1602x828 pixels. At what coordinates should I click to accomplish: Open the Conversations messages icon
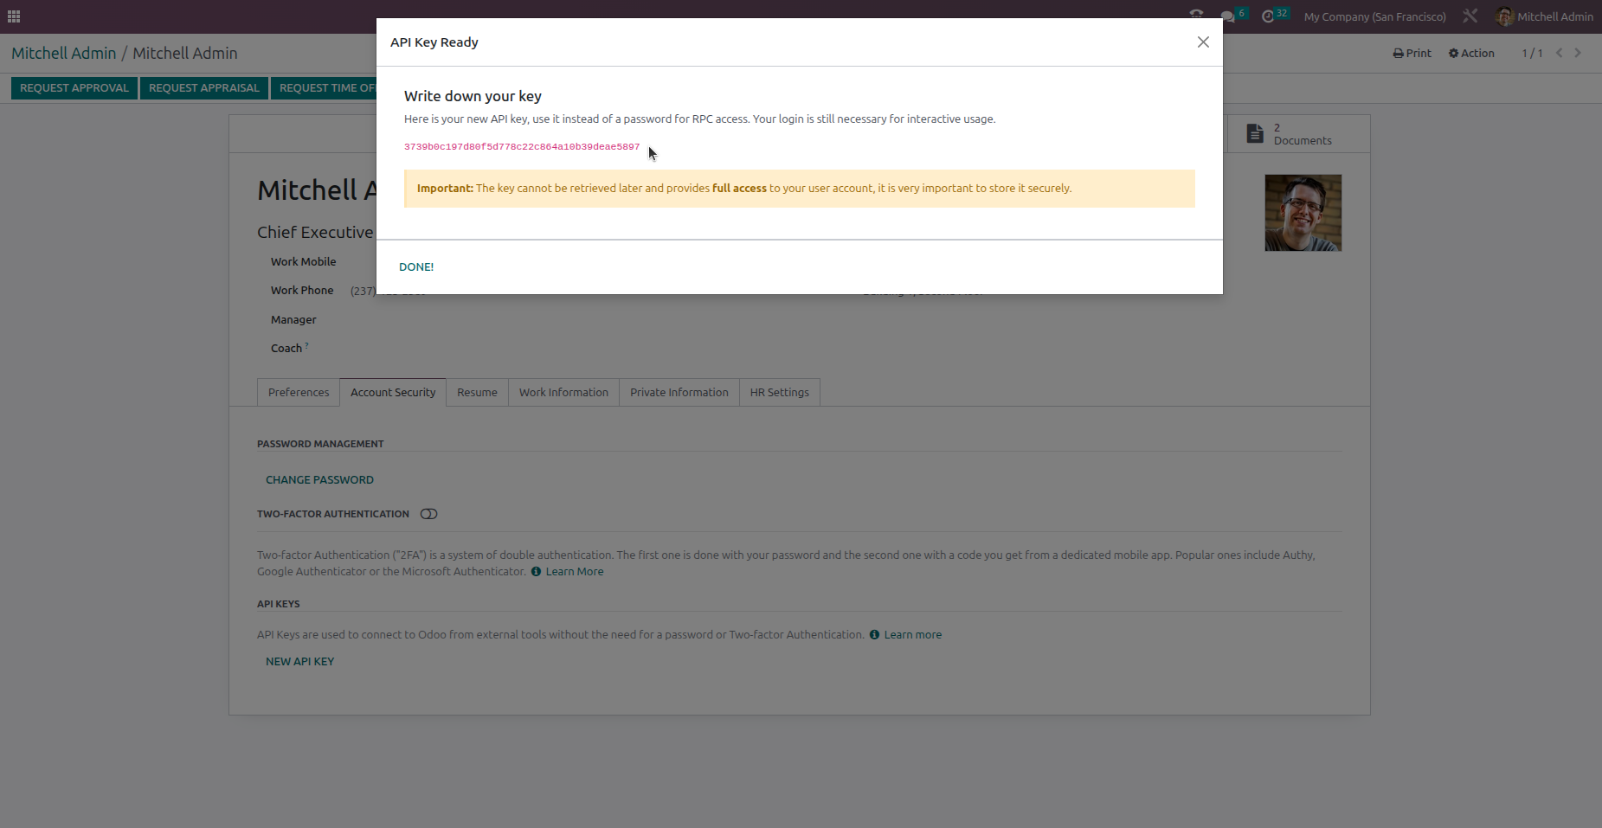point(1228,16)
